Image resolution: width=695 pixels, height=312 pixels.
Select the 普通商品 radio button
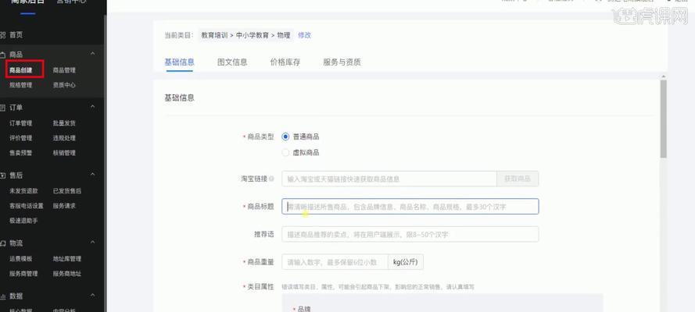point(285,136)
